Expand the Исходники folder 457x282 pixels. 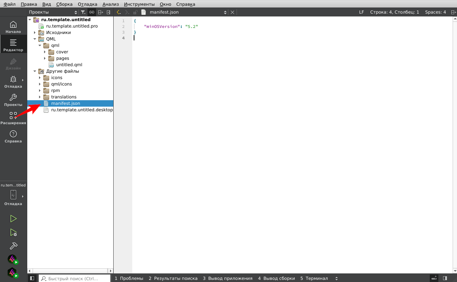[x=35, y=33]
